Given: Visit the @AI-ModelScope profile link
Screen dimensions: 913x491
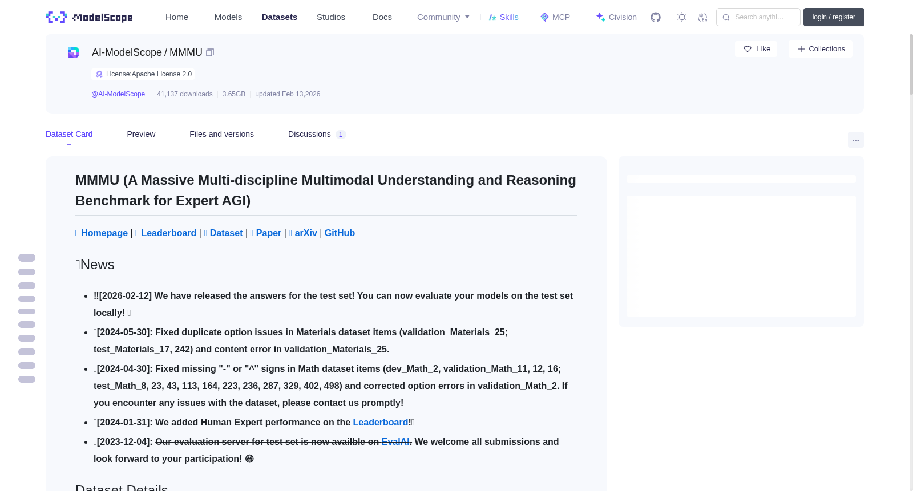Looking at the screenshot, I should tap(118, 94).
